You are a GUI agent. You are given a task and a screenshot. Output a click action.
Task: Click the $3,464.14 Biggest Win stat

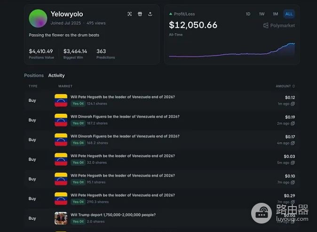point(75,54)
